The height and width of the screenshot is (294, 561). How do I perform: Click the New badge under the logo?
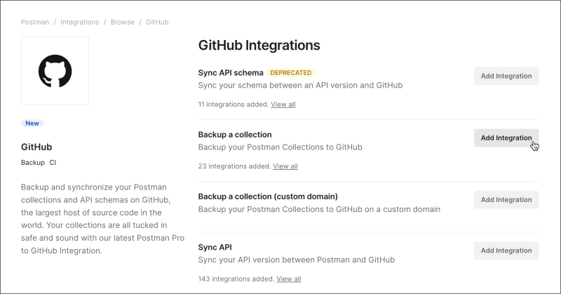pyautogui.click(x=32, y=123)
